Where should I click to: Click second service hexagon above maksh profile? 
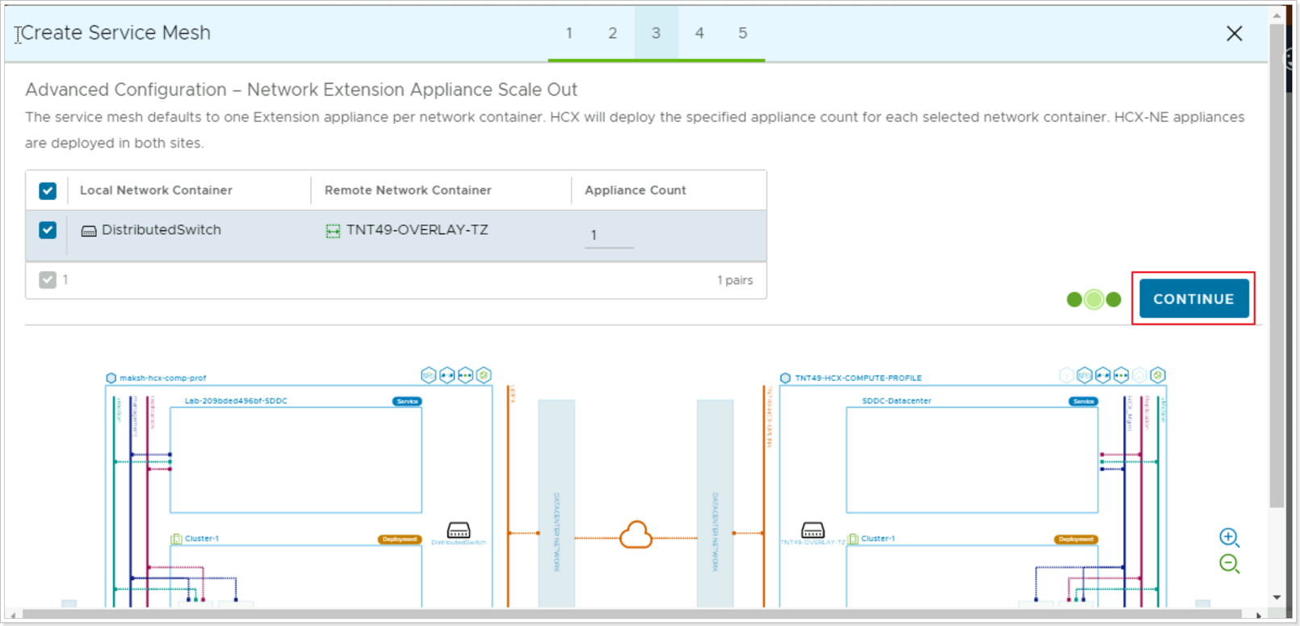coord(447,375)
